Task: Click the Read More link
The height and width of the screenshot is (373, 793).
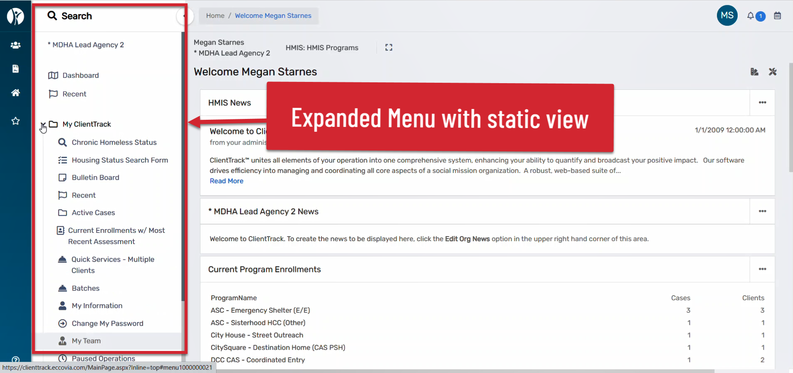Action: (226, 181)
